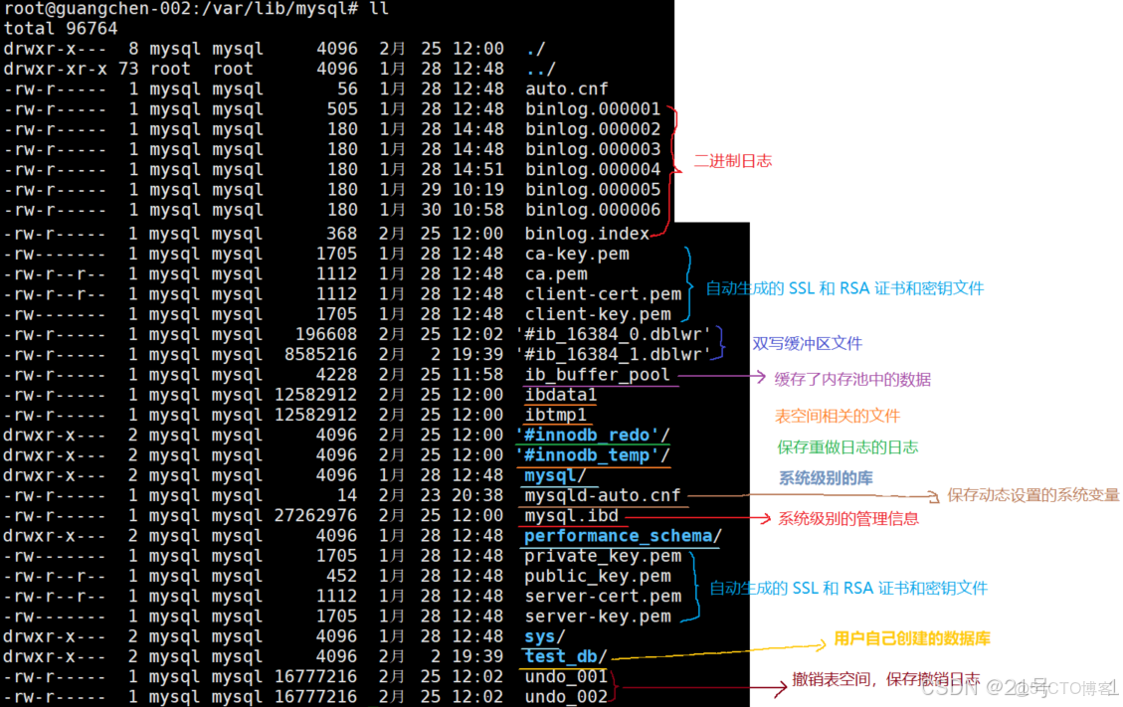Screen dimensions: 1123x707
Task: Select the test_db/ directory name
Action: 566,655
